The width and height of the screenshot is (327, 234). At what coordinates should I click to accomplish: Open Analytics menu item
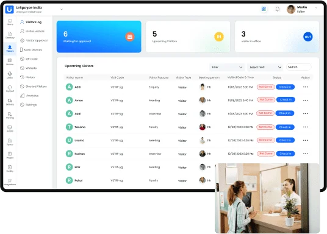29,96
